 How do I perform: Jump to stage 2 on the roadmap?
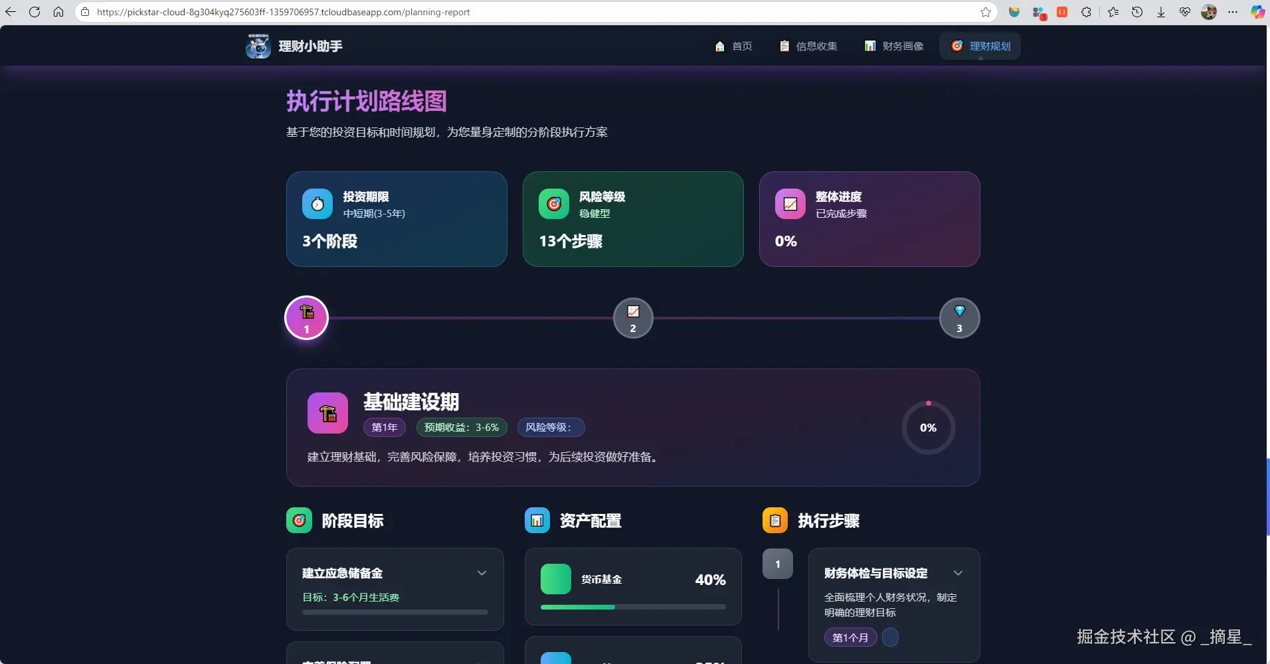tap(633, 318)
